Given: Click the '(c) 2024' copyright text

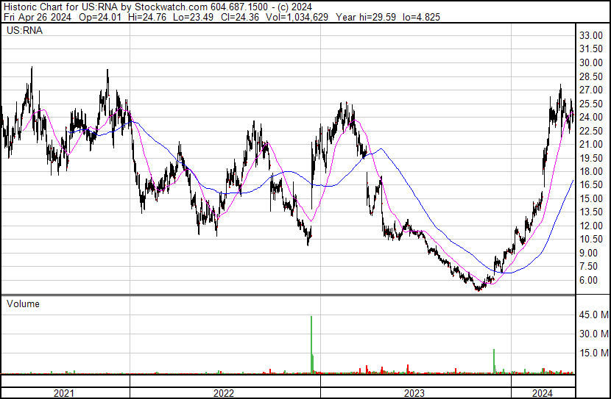Looking at the screenshot, I should tap(295, 7).
